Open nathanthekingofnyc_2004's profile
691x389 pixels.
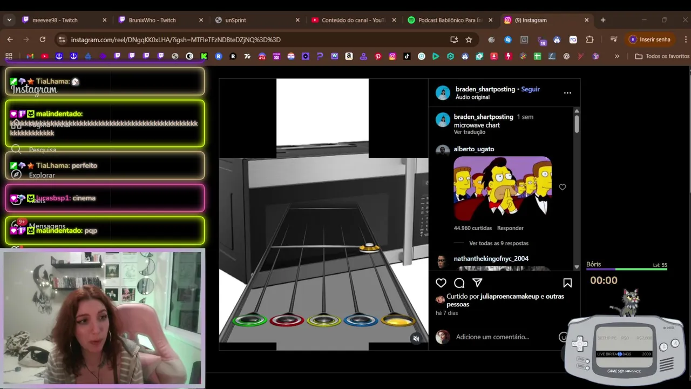[491, 259]
